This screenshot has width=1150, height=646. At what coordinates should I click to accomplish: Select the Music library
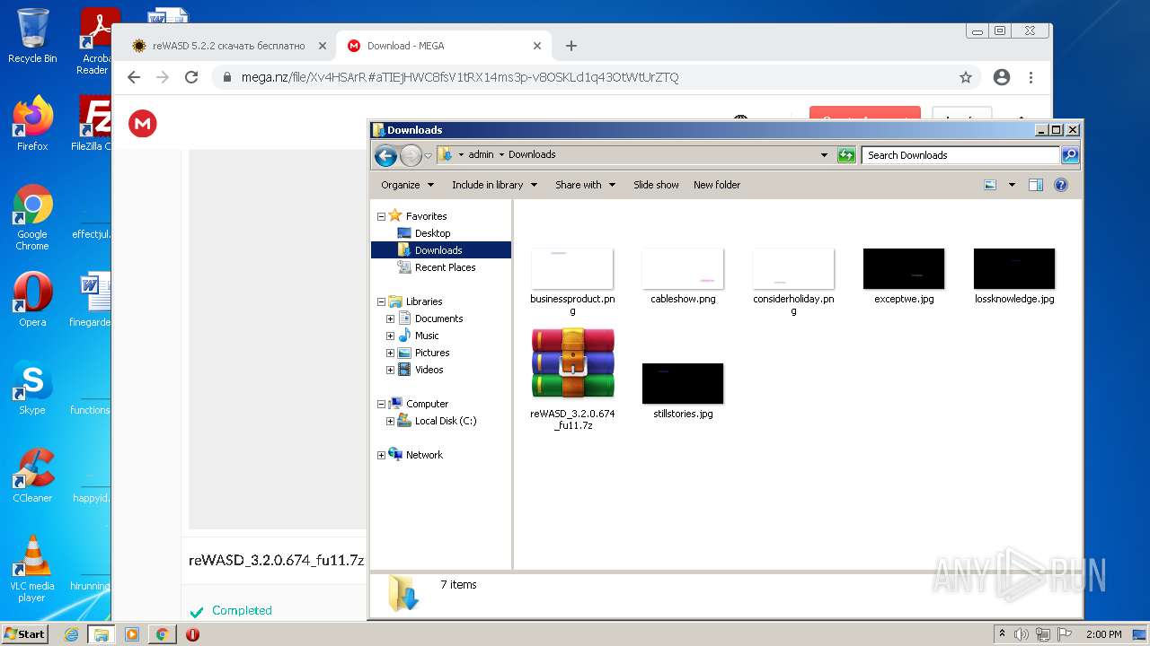427,336
